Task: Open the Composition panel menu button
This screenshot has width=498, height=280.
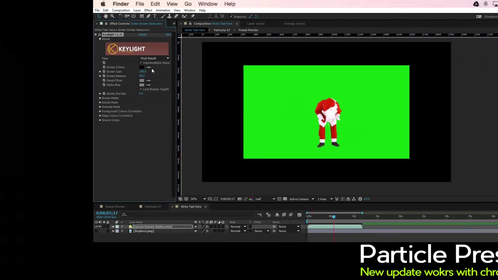Action: (237, 24)
